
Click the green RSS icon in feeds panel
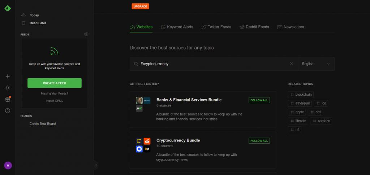click(x=55, y=51)
